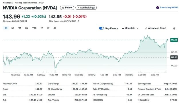Click the Earnings Date Aug 27, 2025
Viewport: 180px width, 104px height.
(171, 84)
